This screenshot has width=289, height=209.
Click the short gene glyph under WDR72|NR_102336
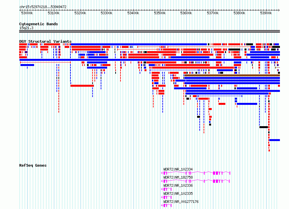167,189
